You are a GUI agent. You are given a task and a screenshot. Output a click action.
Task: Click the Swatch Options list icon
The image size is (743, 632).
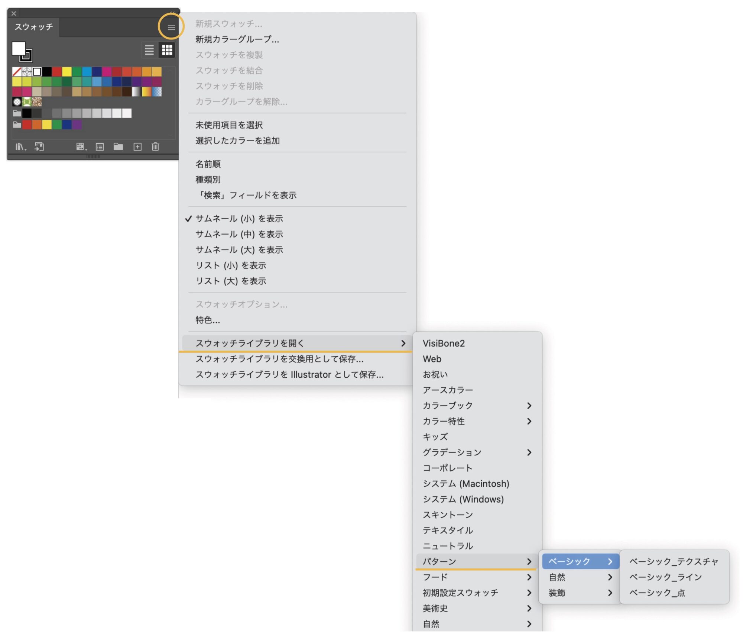(99, 147)
